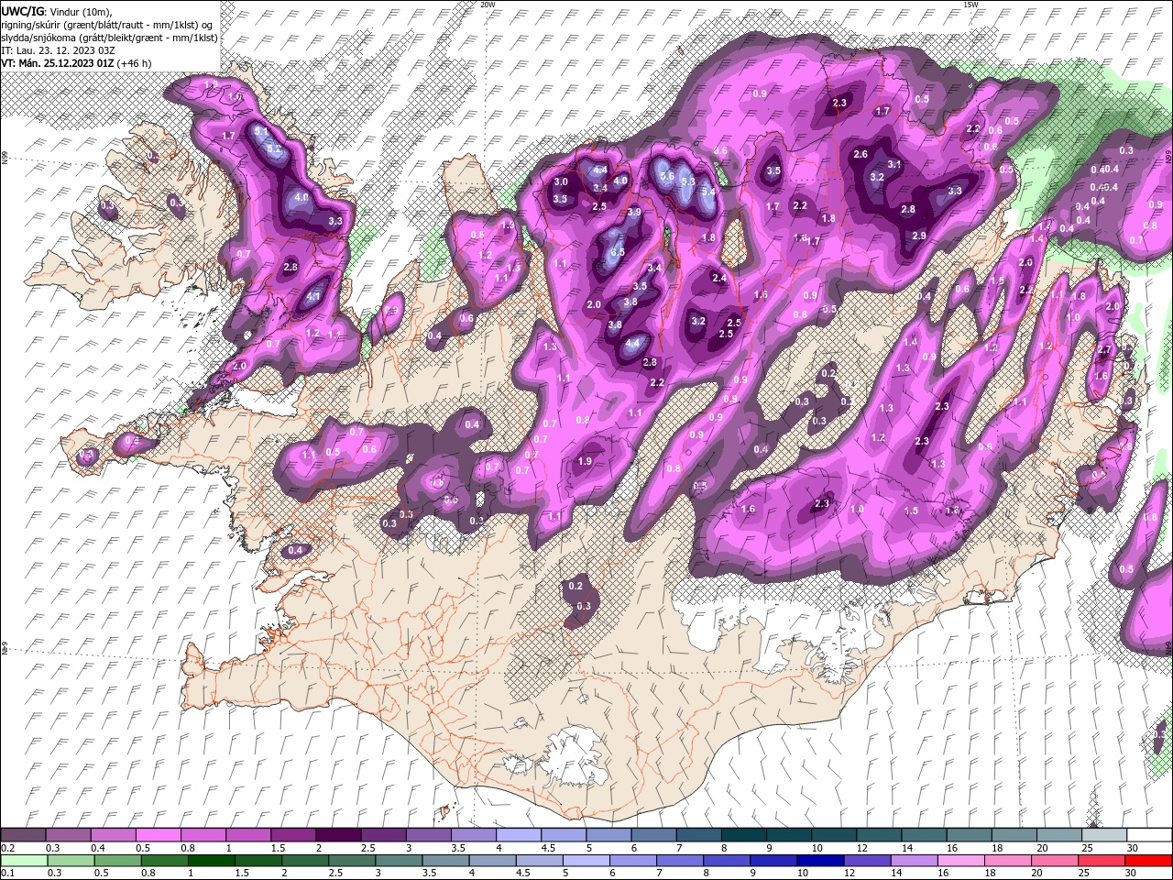Image resolution: width=1173 pixels, height=880 pixels.
Task: Click the 2.4 value on the map
Action: (719, 279)
